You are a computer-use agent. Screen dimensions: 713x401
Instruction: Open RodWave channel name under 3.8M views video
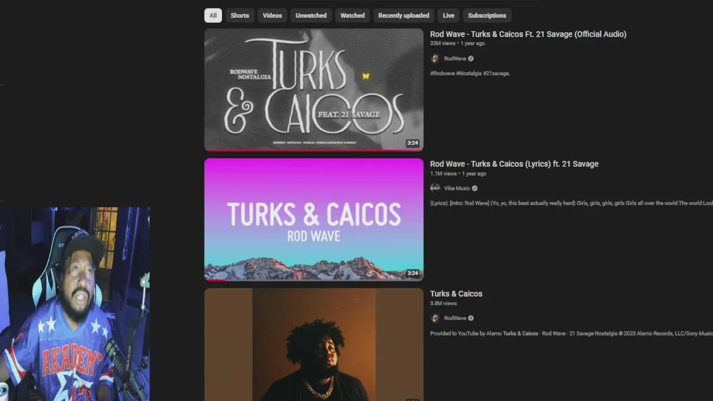point(455,318)
